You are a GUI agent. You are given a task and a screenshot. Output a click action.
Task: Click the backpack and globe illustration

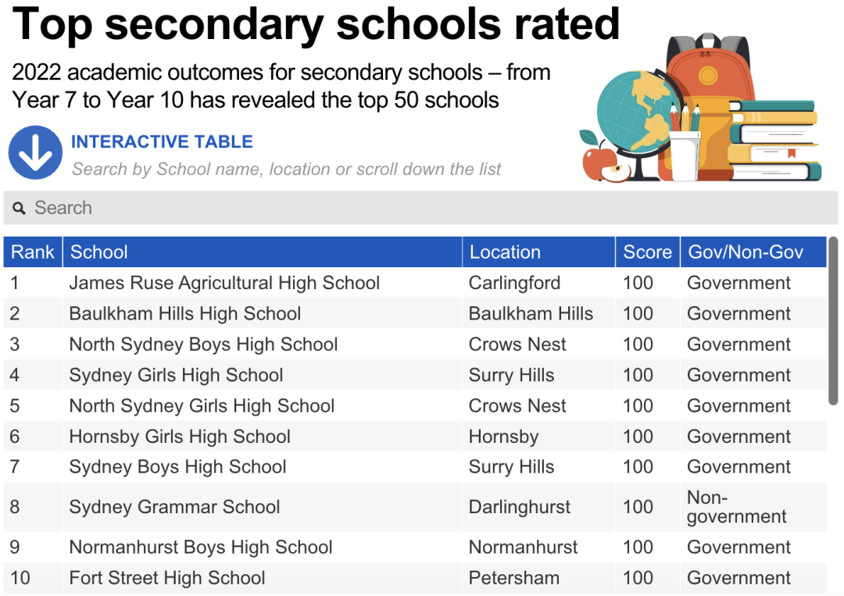click(x=701, y=108)
